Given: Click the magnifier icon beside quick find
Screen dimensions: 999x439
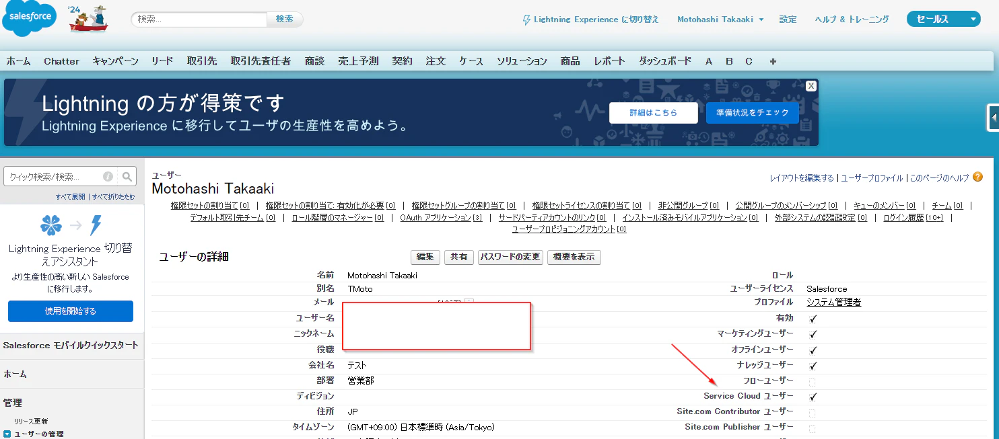Looking at the screenshot, I should click(127, 177).
